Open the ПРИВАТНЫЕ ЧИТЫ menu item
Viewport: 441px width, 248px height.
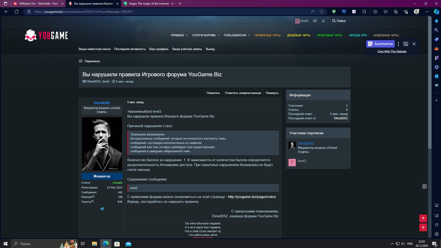(x=267, y=35)
